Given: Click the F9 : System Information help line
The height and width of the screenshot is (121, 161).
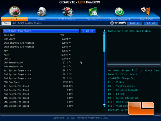Looking at the screenshot, I should coord(123,98).
